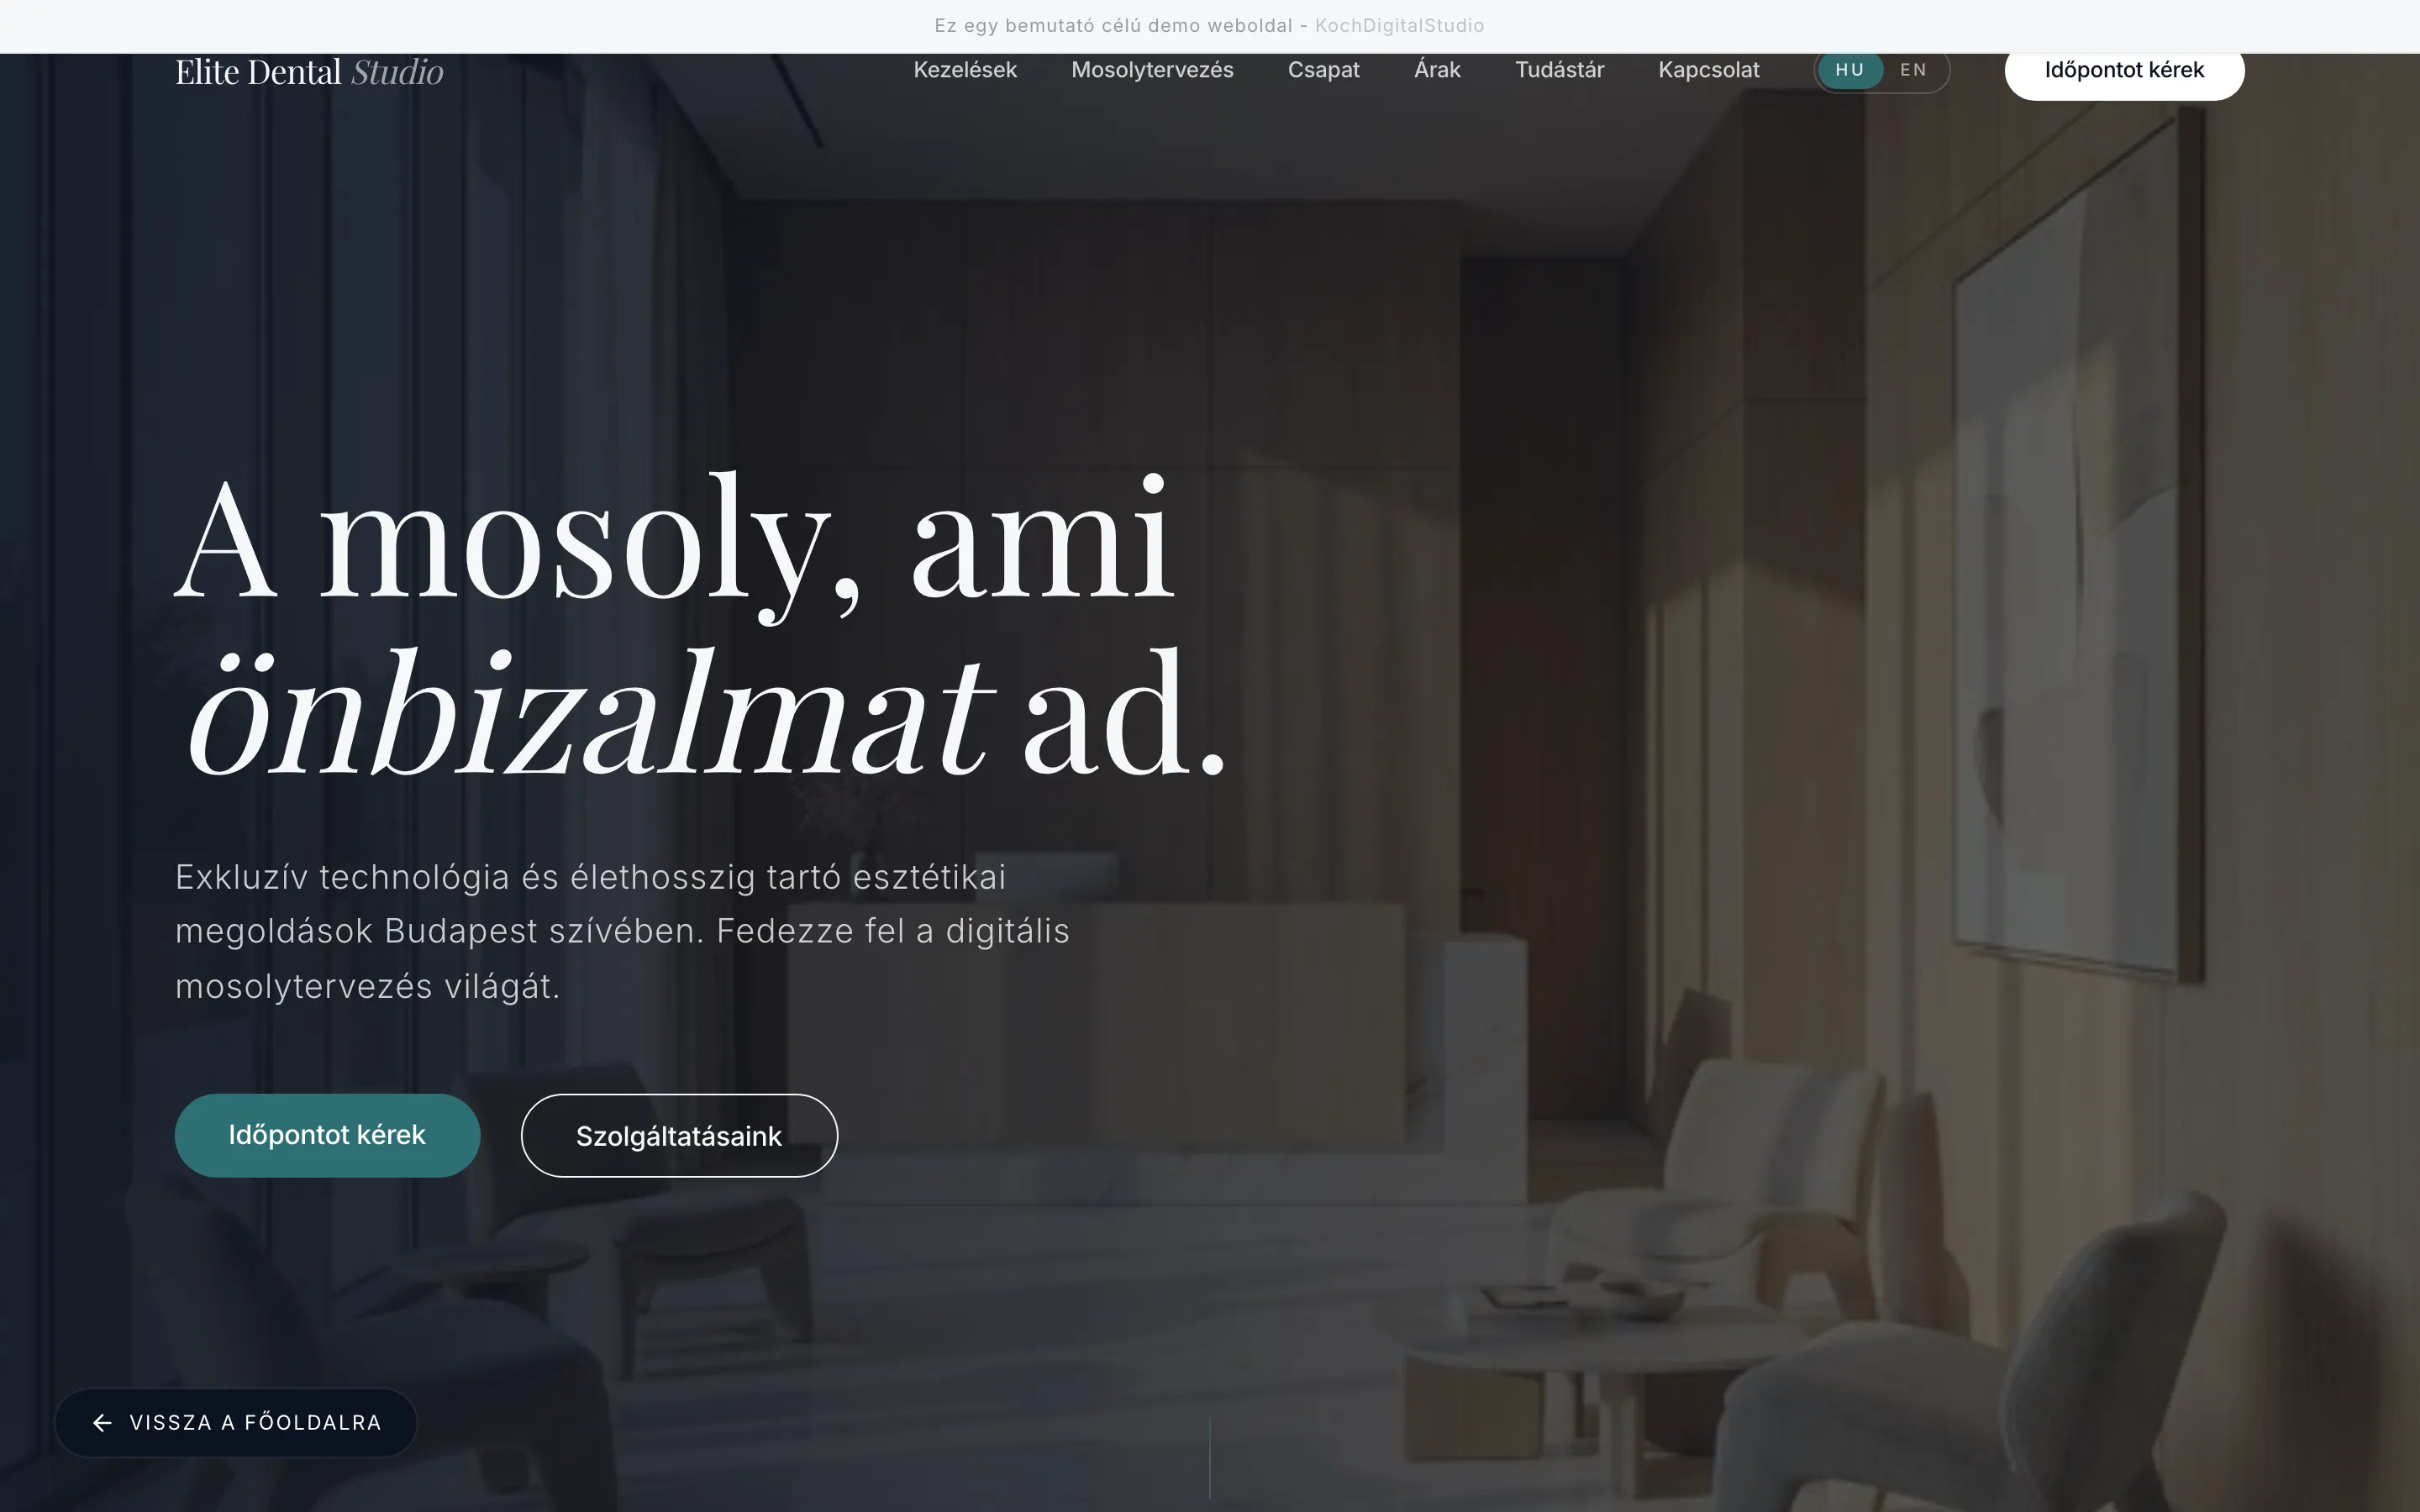2420x1512 pixels.
Task: Follow the KochDigitalStudio link
Action: coord(1398,26)
